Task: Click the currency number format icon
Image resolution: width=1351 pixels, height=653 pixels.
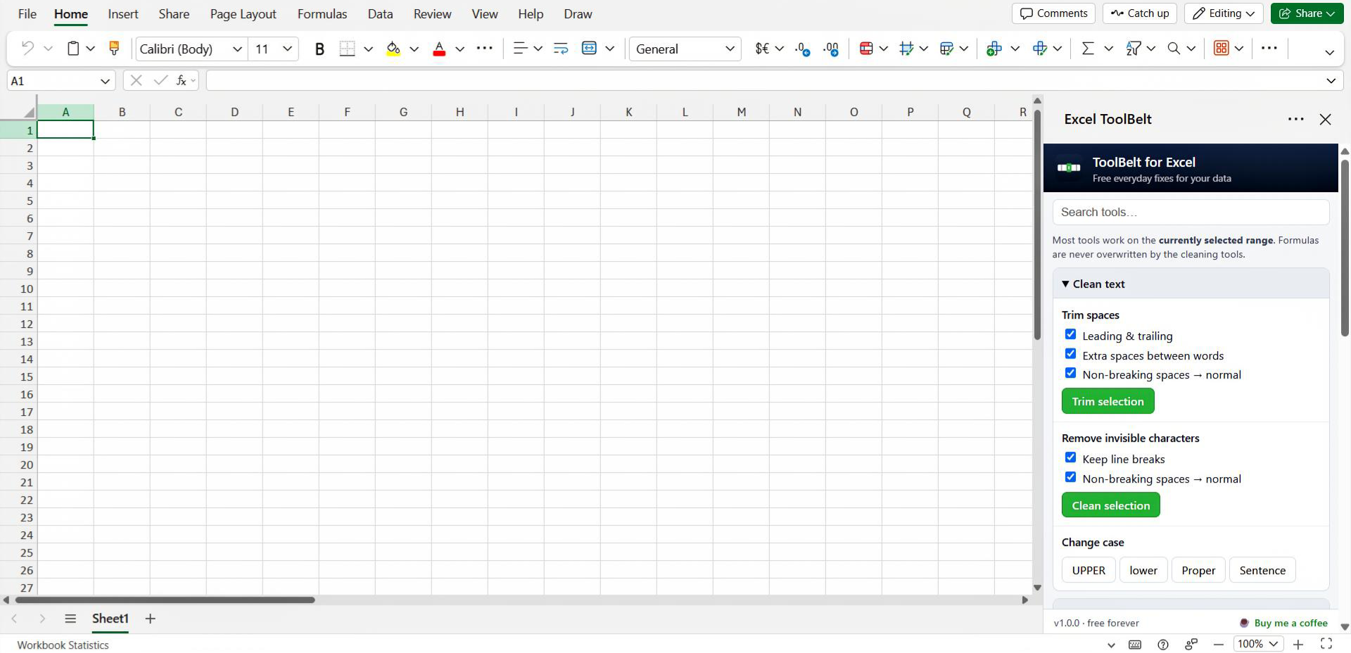Action: [x=762, y=49]
